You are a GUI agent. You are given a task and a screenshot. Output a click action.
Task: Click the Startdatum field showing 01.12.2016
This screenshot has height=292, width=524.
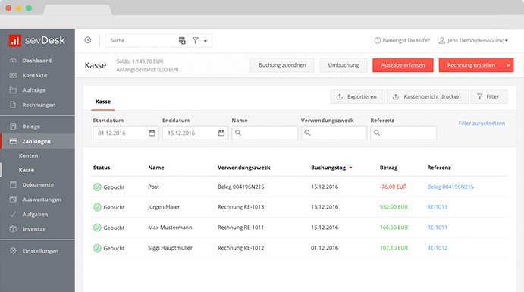point(126,133)
